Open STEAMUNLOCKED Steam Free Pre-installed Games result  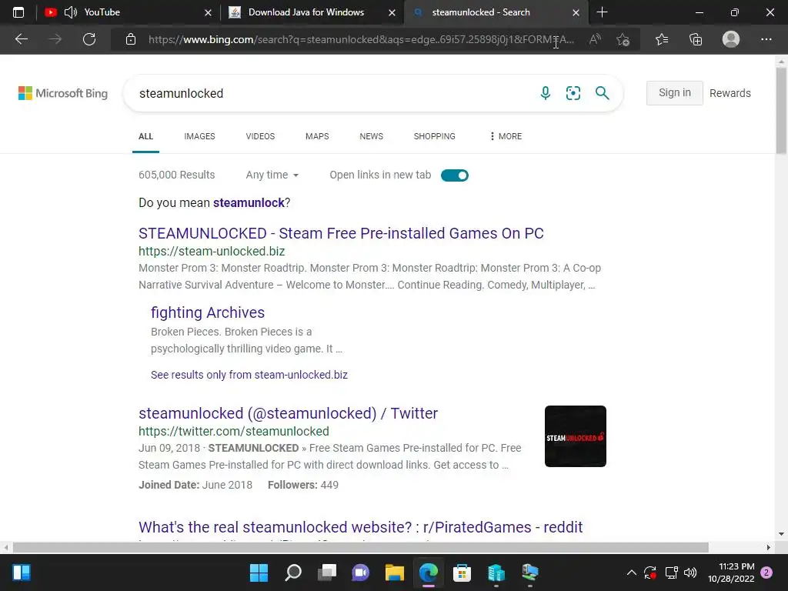click(341, 233)
